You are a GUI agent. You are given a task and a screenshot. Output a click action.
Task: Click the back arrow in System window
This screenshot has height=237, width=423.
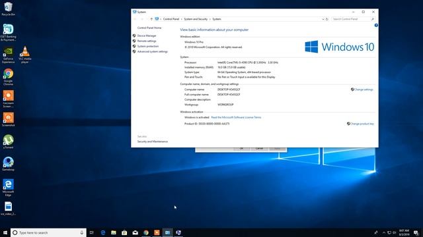click(x=135, y=19)
